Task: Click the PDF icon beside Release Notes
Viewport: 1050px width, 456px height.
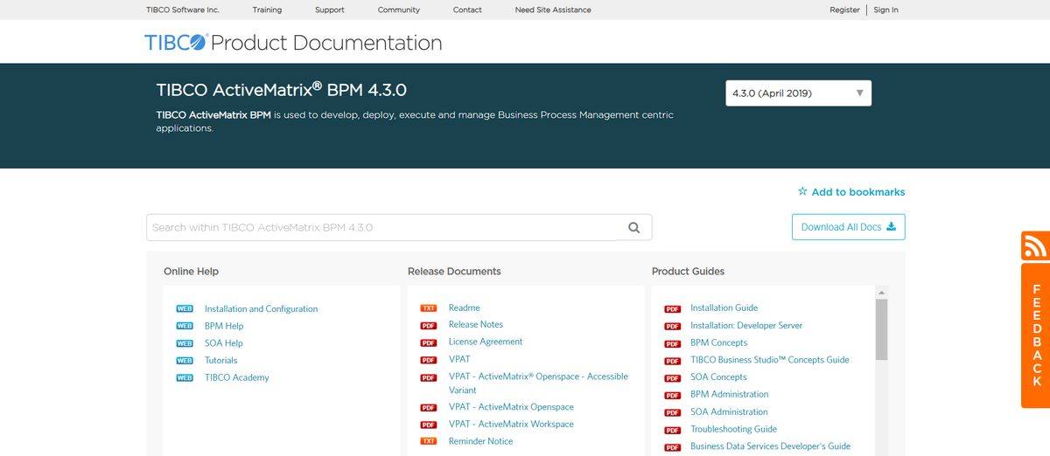Action: tap(429, 325)
